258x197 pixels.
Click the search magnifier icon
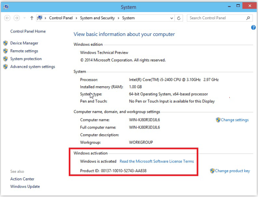(x=248, y=18)
